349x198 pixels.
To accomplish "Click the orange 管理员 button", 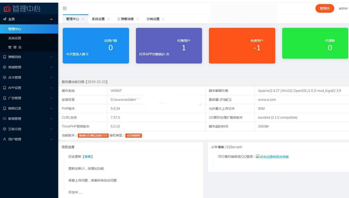I will click(325, 8).
